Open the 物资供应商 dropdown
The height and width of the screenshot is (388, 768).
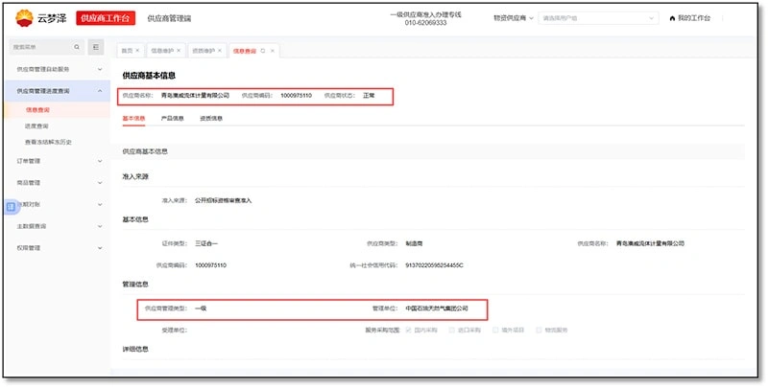[514, 18]
